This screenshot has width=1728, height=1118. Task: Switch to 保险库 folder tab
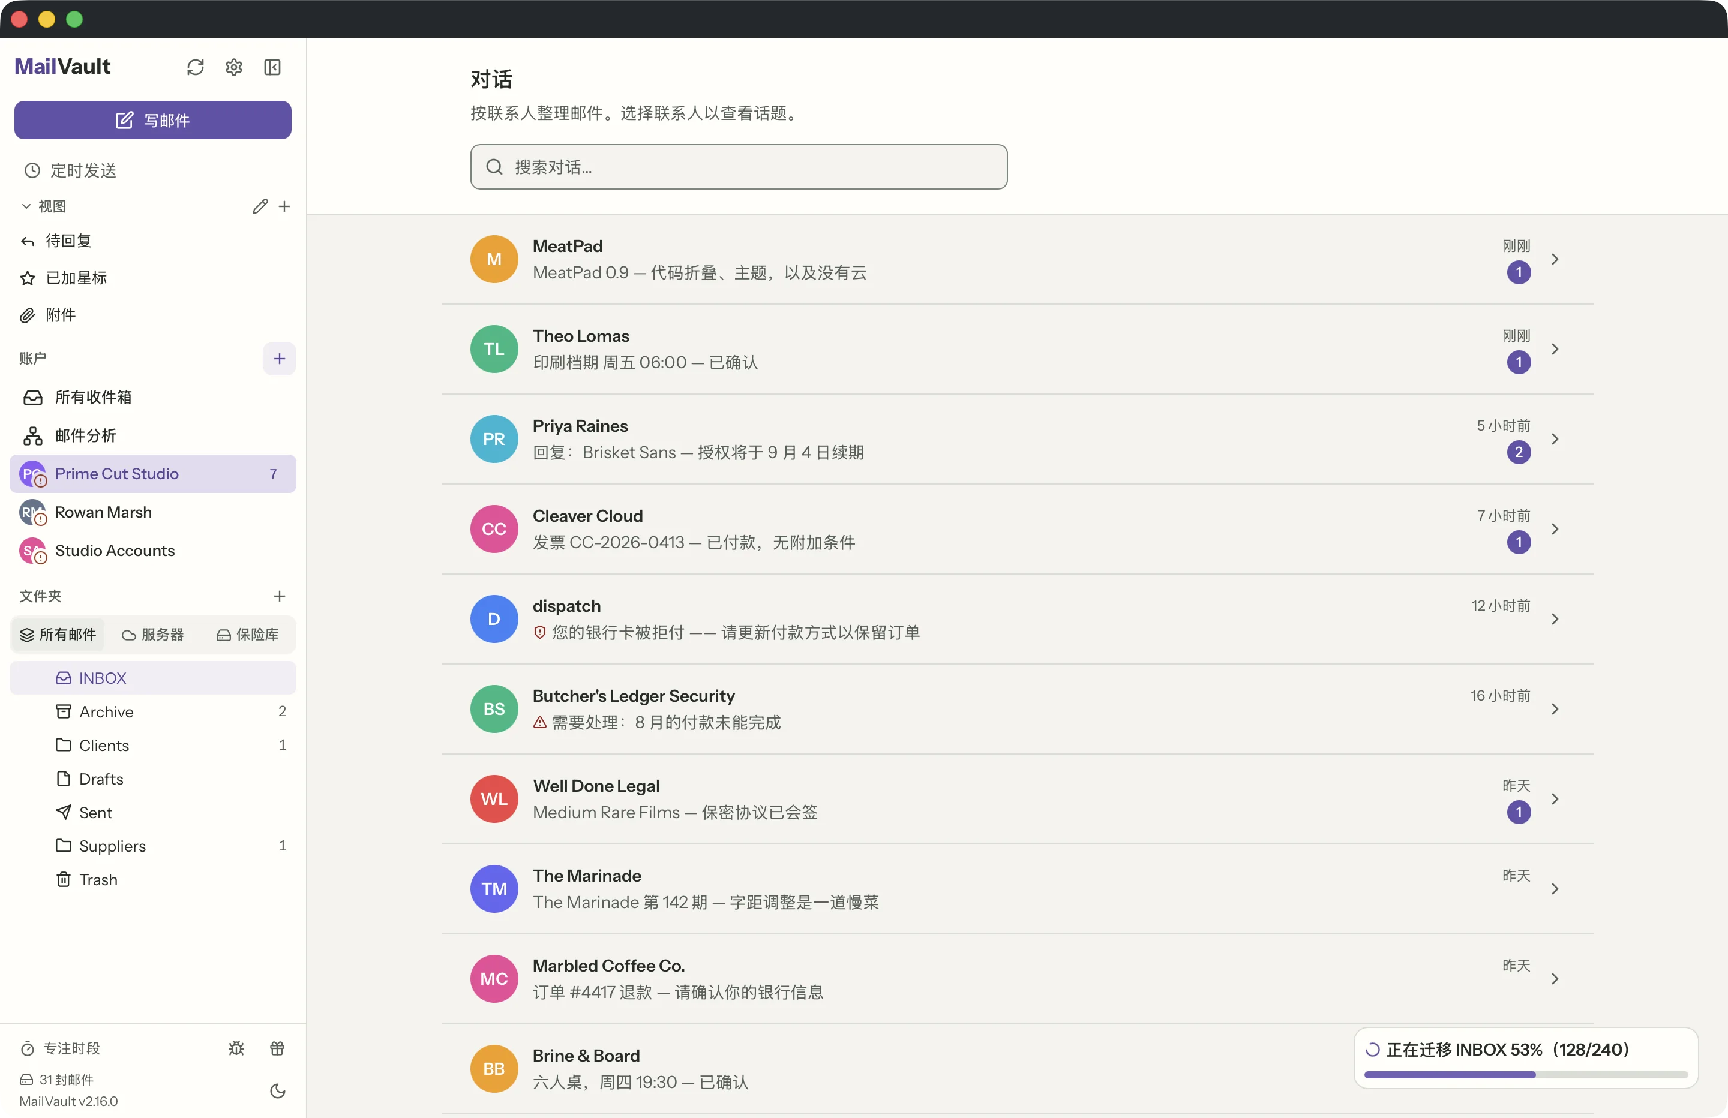point(248,635)
